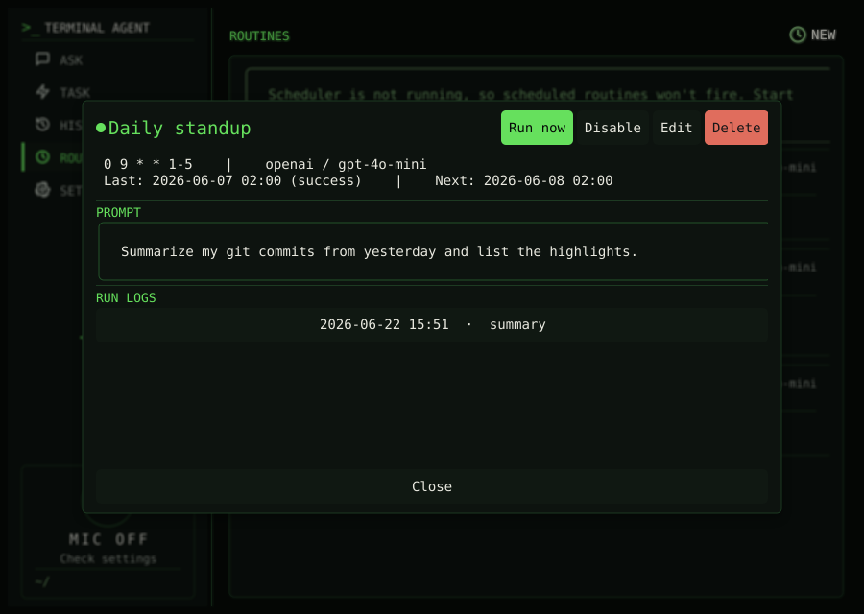Disable the Daily standup routine
The width and height of the screenshot is (864, 614).
[x=612, y=128]
